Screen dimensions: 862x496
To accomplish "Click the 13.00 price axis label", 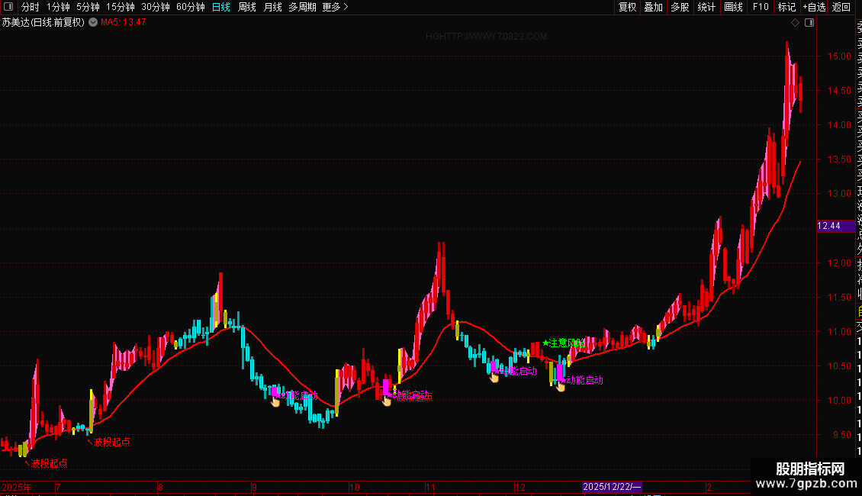I will click(839, 194).
